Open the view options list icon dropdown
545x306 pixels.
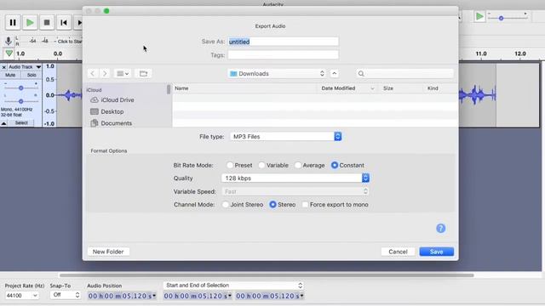(x=123, y=74)
